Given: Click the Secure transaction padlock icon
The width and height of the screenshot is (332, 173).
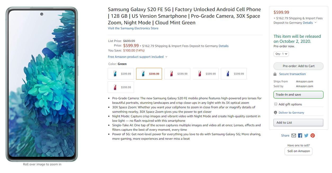Looking at the screenshot, I should [x=275, y=74].
